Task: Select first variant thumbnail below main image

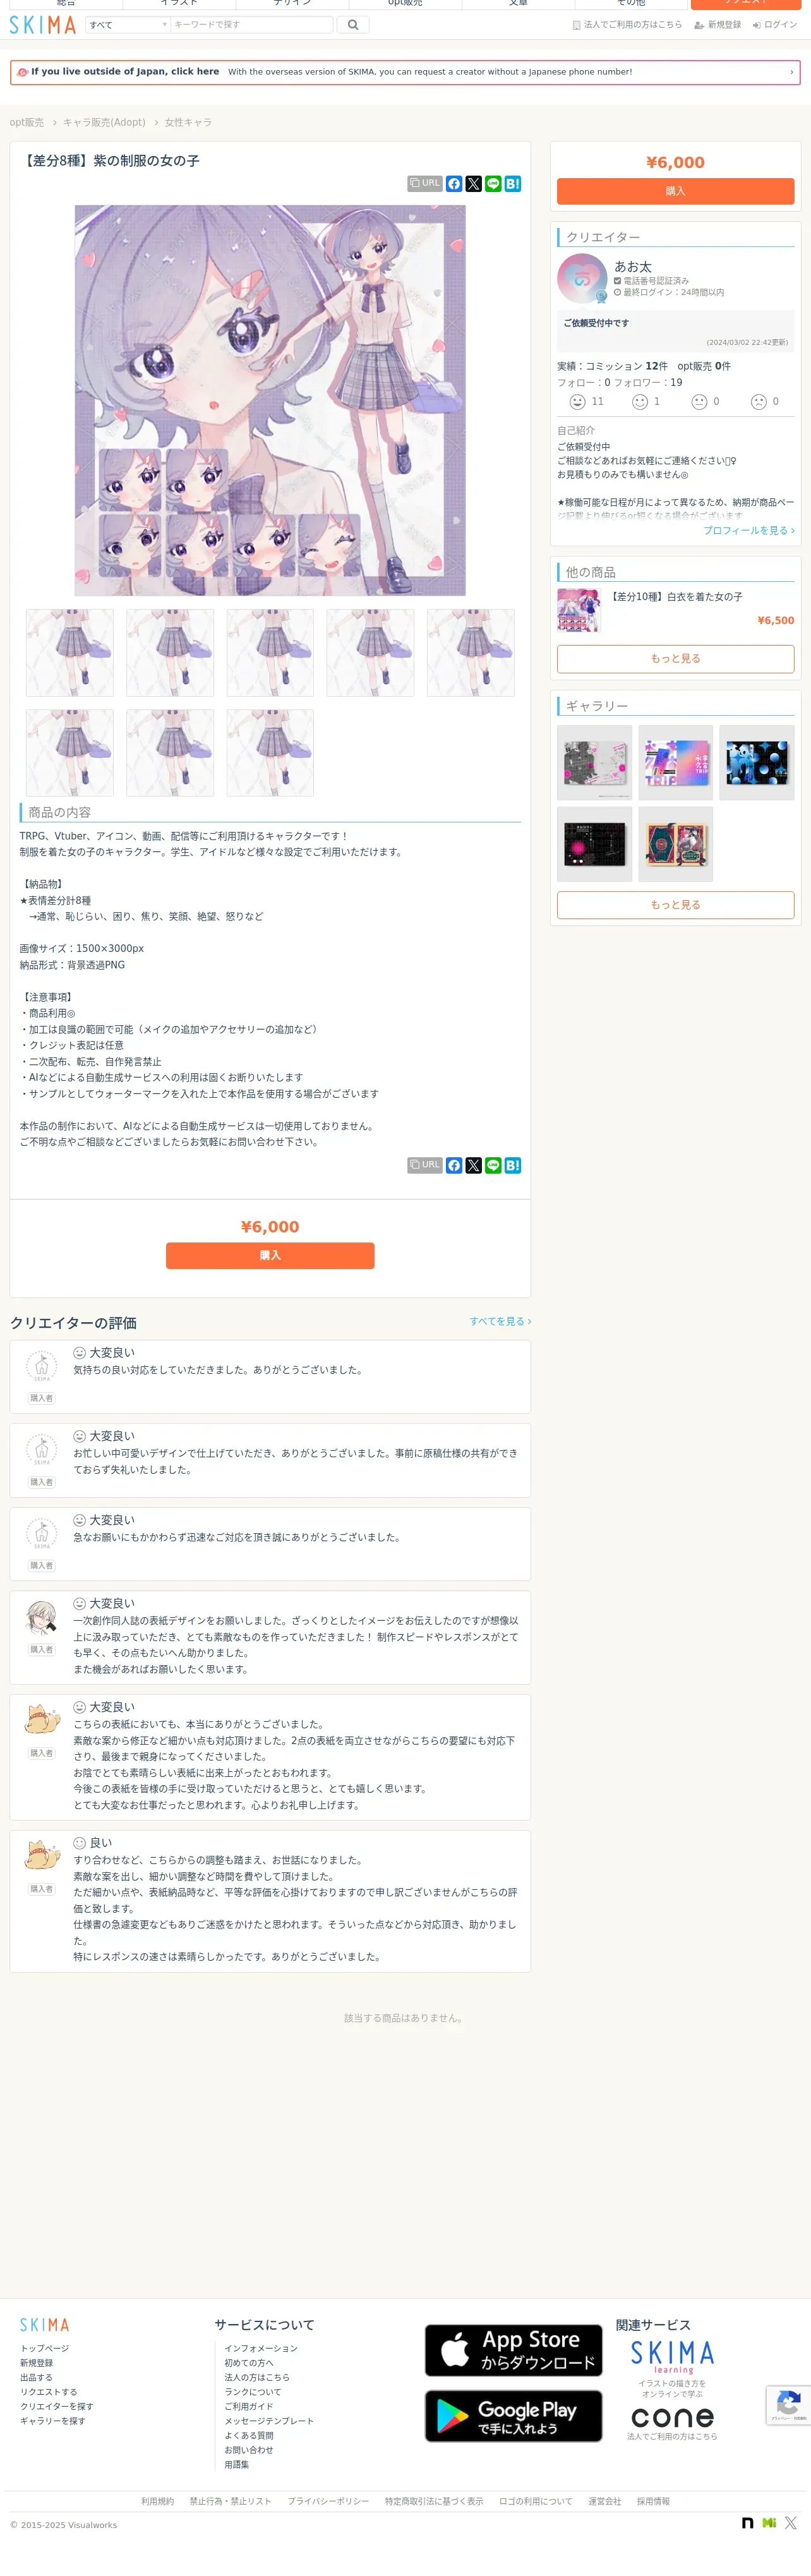Action: [70, 653]
